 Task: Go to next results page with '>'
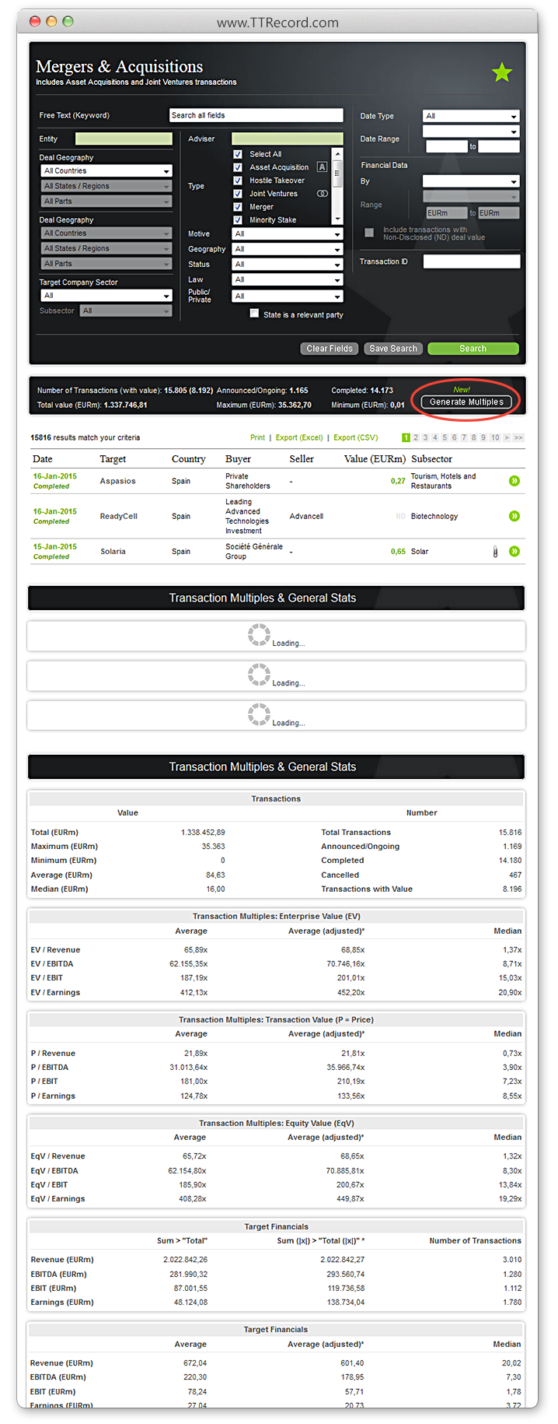pos(507,437)
